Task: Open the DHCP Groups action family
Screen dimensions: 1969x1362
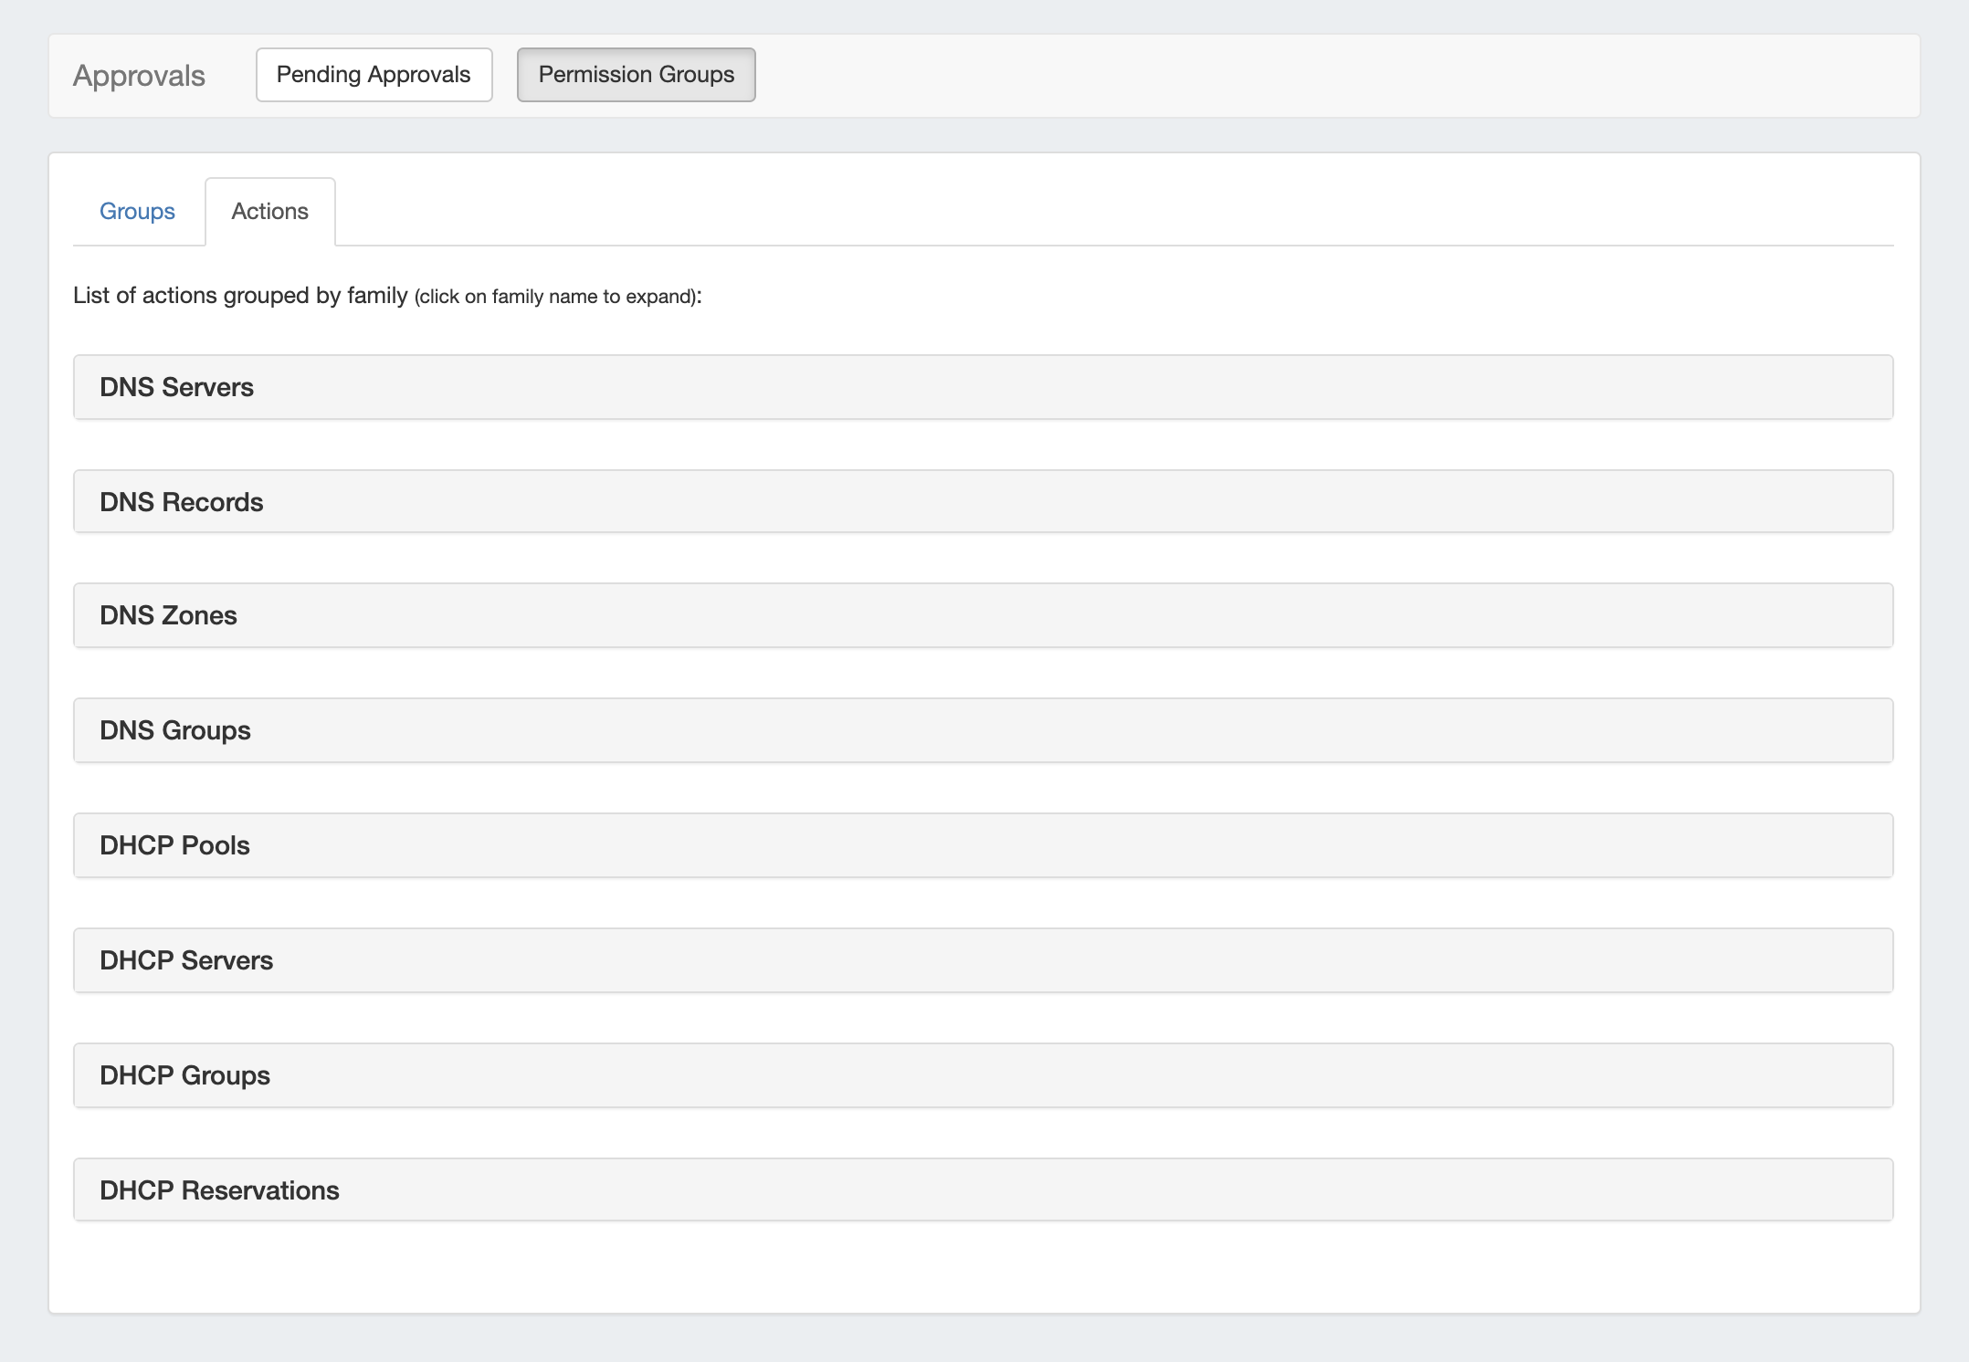Action: [x=184, y=1075]
